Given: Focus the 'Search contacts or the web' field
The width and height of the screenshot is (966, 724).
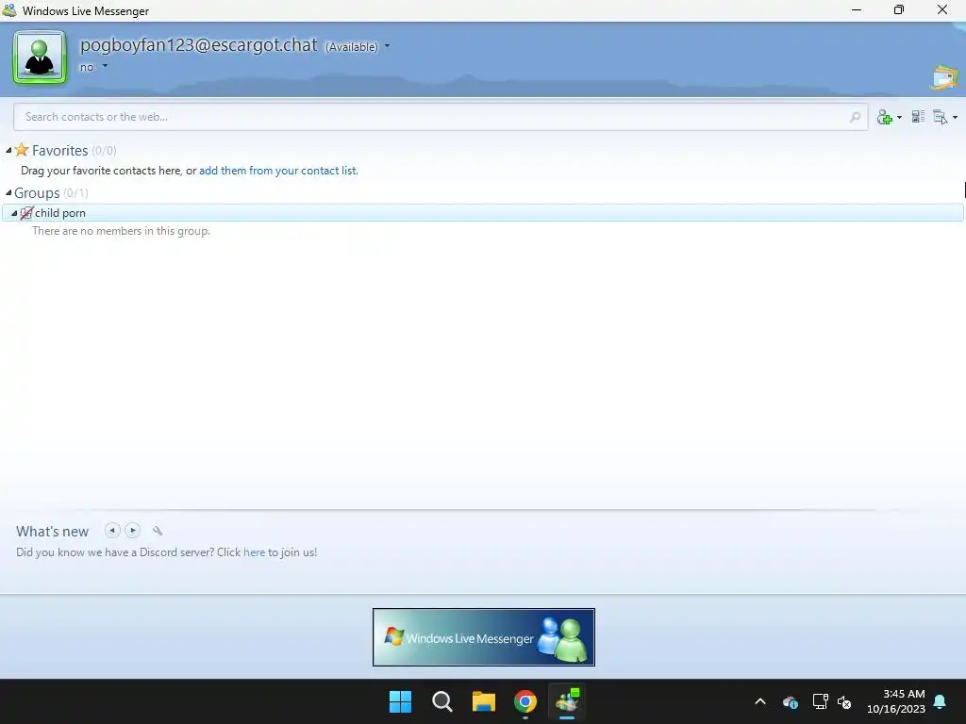Looking at the screenshot, I should tap(441, 116).
